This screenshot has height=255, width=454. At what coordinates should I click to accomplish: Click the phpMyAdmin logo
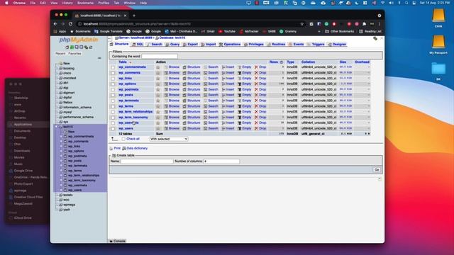[x=79, y=40]
